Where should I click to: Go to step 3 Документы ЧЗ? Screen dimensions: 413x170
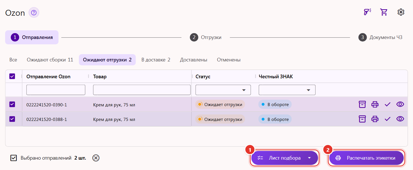tap(380, 37)
